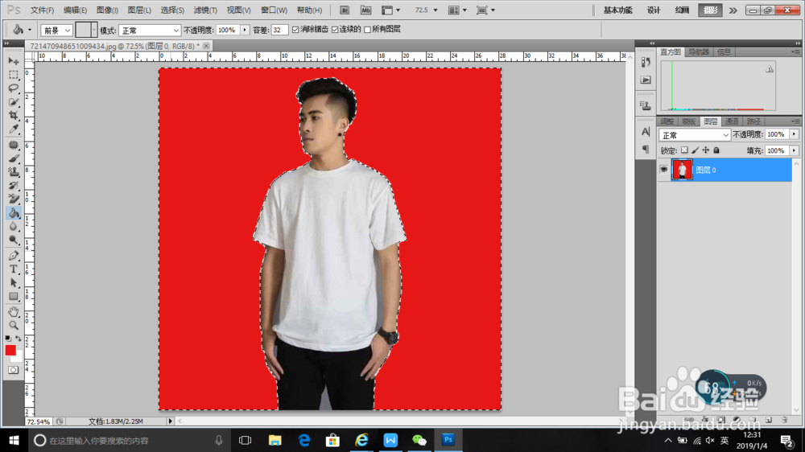Open the fill source dropdown (前景)

click(56, 31)
